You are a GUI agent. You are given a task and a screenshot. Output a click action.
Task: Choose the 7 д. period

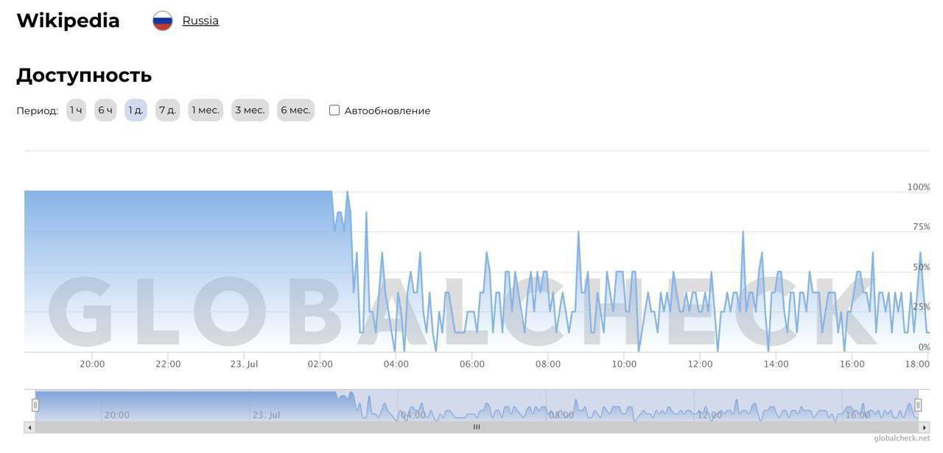(x=167, y=110)
